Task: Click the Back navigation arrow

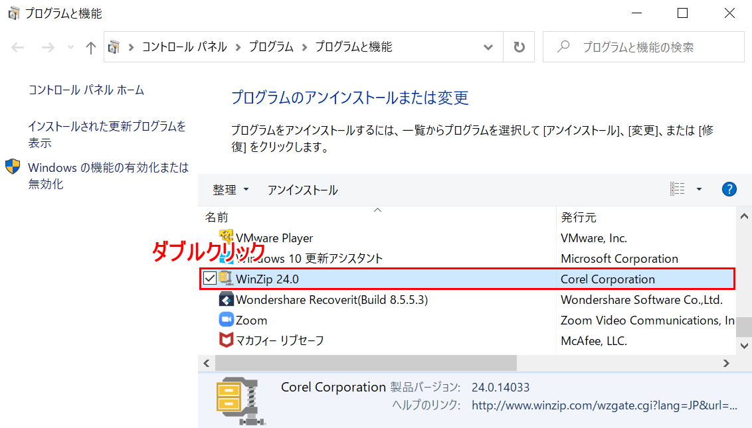Action: click(18, 47)
